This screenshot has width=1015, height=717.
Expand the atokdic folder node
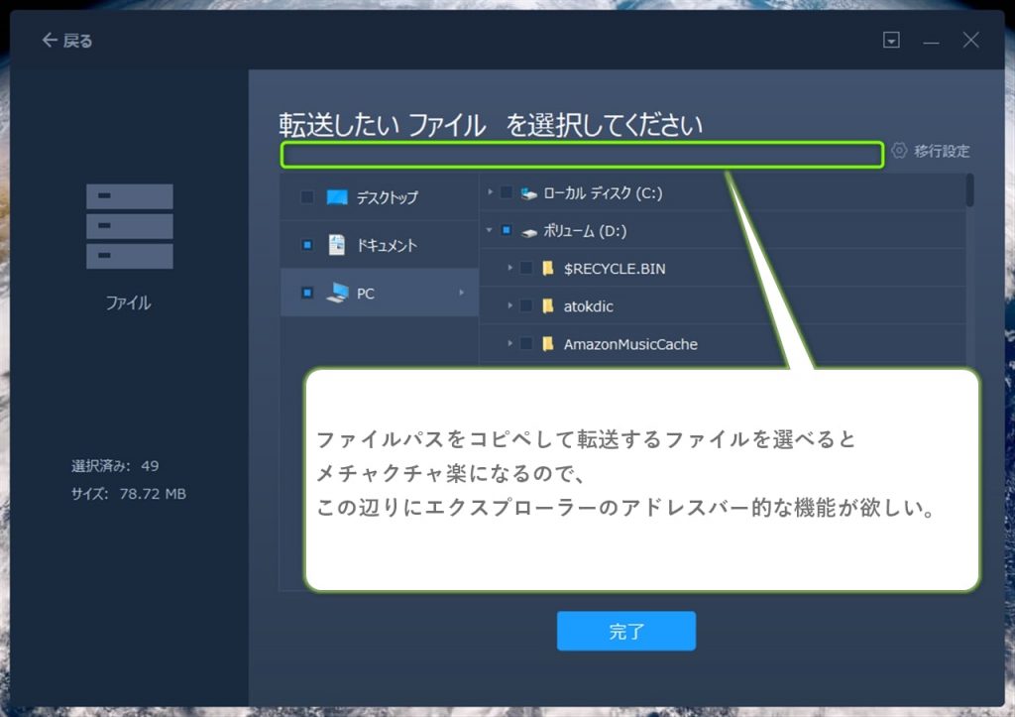[509, 306]
